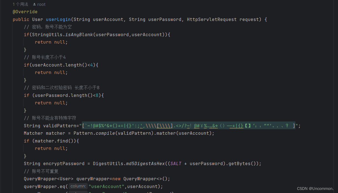Click the comment "账号不可重复"
The width and height of the screenshot is (338, 193).
[x=41, y=171]
